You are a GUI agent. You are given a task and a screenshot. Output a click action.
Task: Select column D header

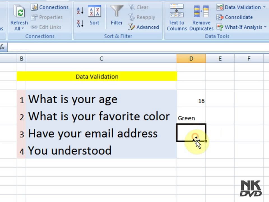click(x=191, y=59)
